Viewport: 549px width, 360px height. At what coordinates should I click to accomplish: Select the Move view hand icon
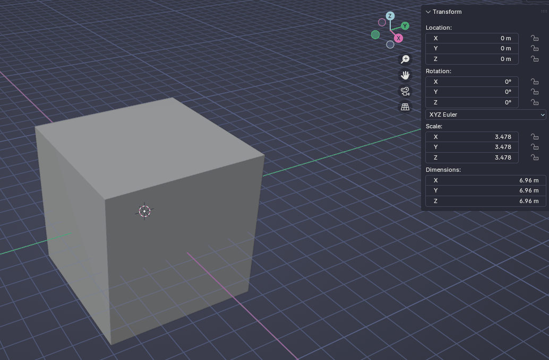point(405,75)
